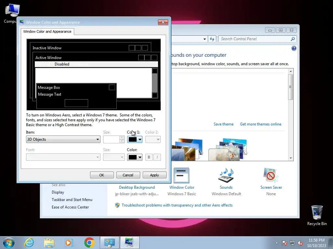Click the Bold font button
Screen dimensions: 333x249
click(149, 157)
